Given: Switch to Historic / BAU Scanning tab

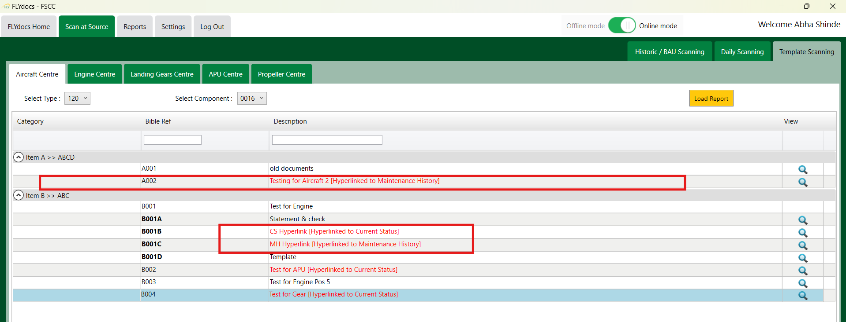Looking at the screenshot, I should click(670, 51).
